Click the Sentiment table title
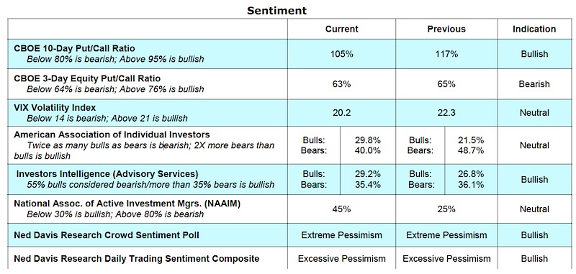The image size is (576, 274). click(276, 10)
